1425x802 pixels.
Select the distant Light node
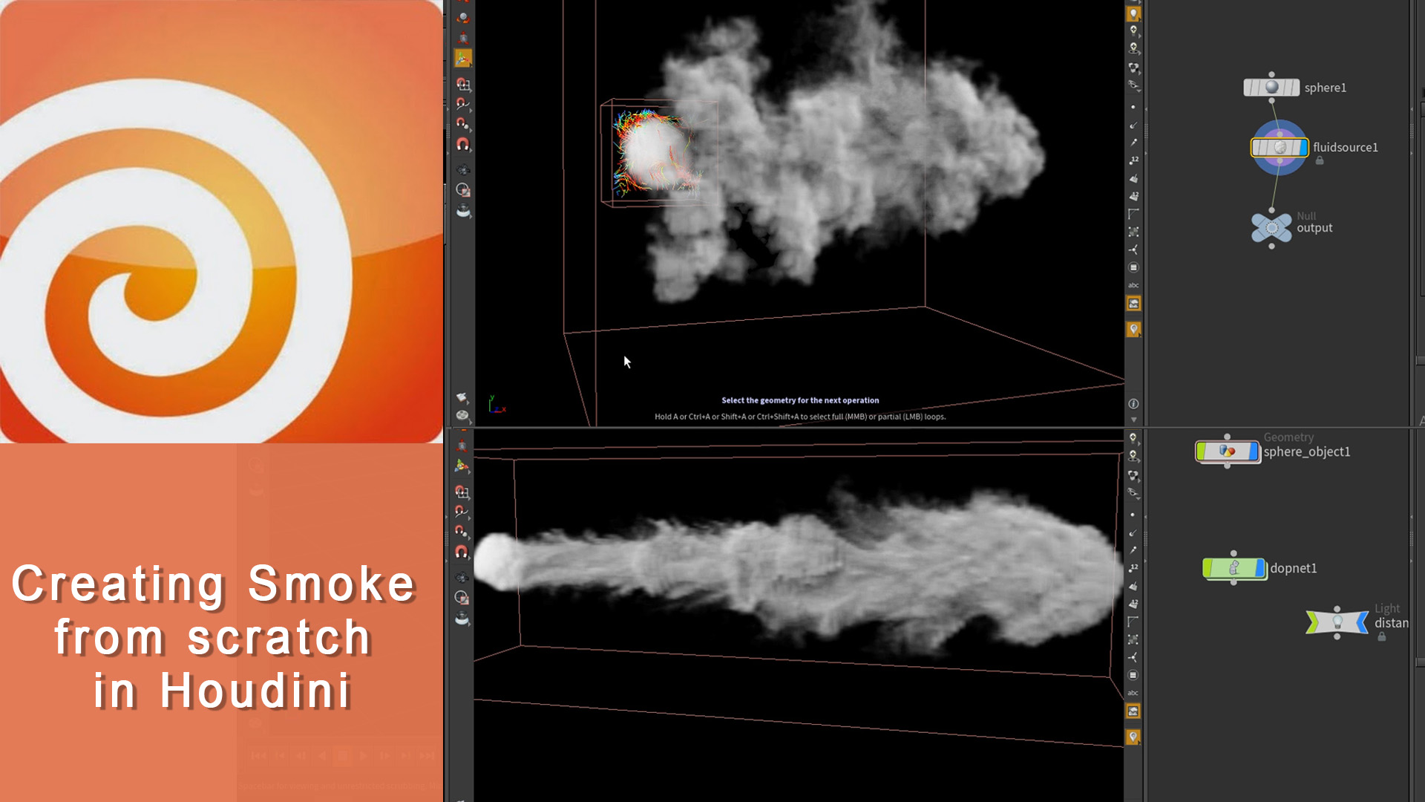tap(1337, 622)
